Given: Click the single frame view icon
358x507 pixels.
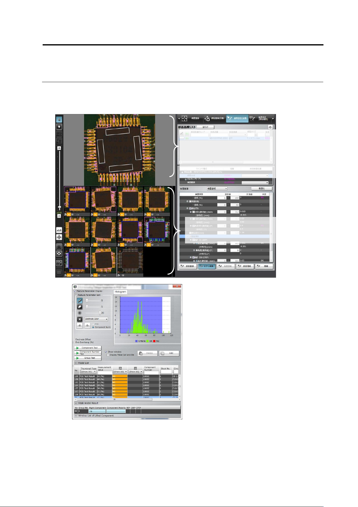Looking at the screenshot, I should 59,246.
